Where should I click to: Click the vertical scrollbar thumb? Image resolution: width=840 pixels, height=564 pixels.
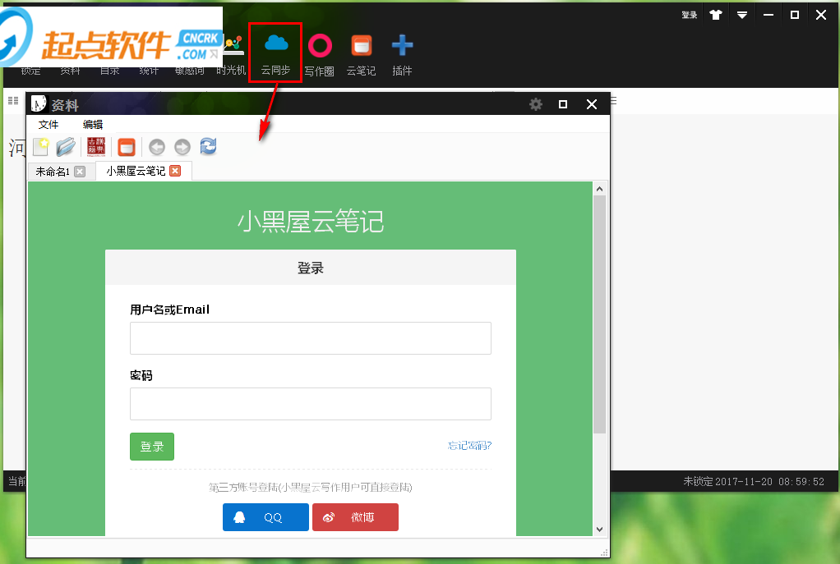599,314
